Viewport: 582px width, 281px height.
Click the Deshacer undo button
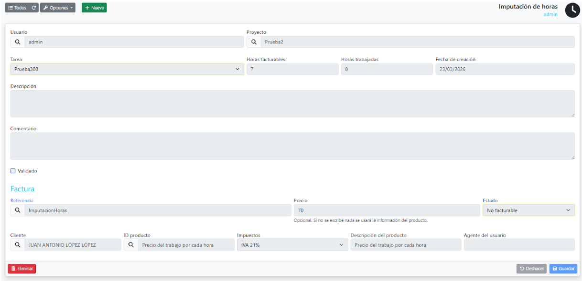(x=531, y=269)
